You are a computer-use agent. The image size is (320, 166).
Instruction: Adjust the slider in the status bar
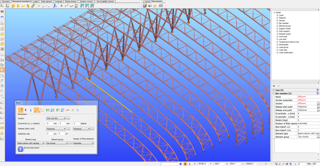click(266, 164)
